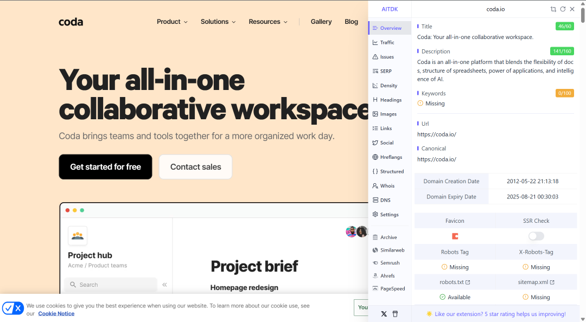Open the Cookie Notice link
This screenshot has height=322, width=586.
point(56,313)
